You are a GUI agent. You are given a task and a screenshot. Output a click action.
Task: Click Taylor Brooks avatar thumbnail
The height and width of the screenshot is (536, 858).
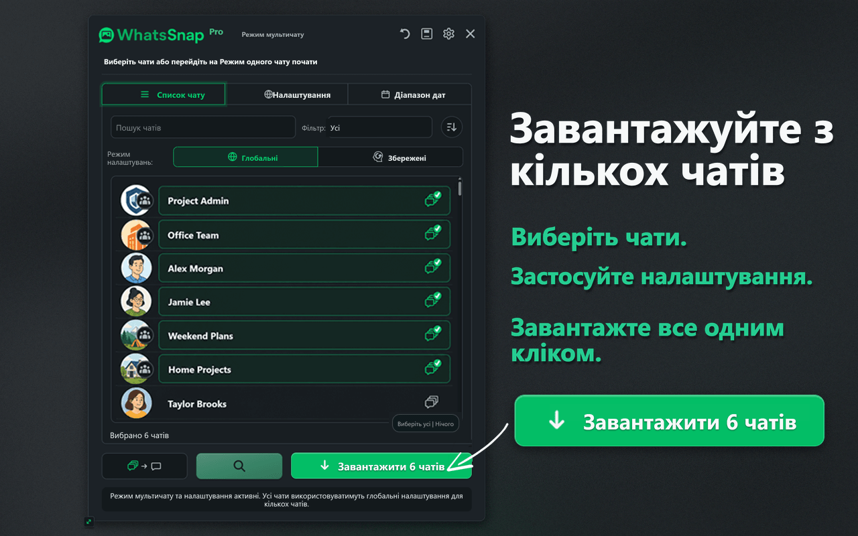pyautogui.click(x=136, y=403)
